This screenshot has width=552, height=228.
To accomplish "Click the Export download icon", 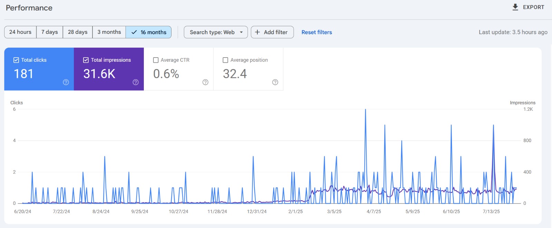I will 515,7.
